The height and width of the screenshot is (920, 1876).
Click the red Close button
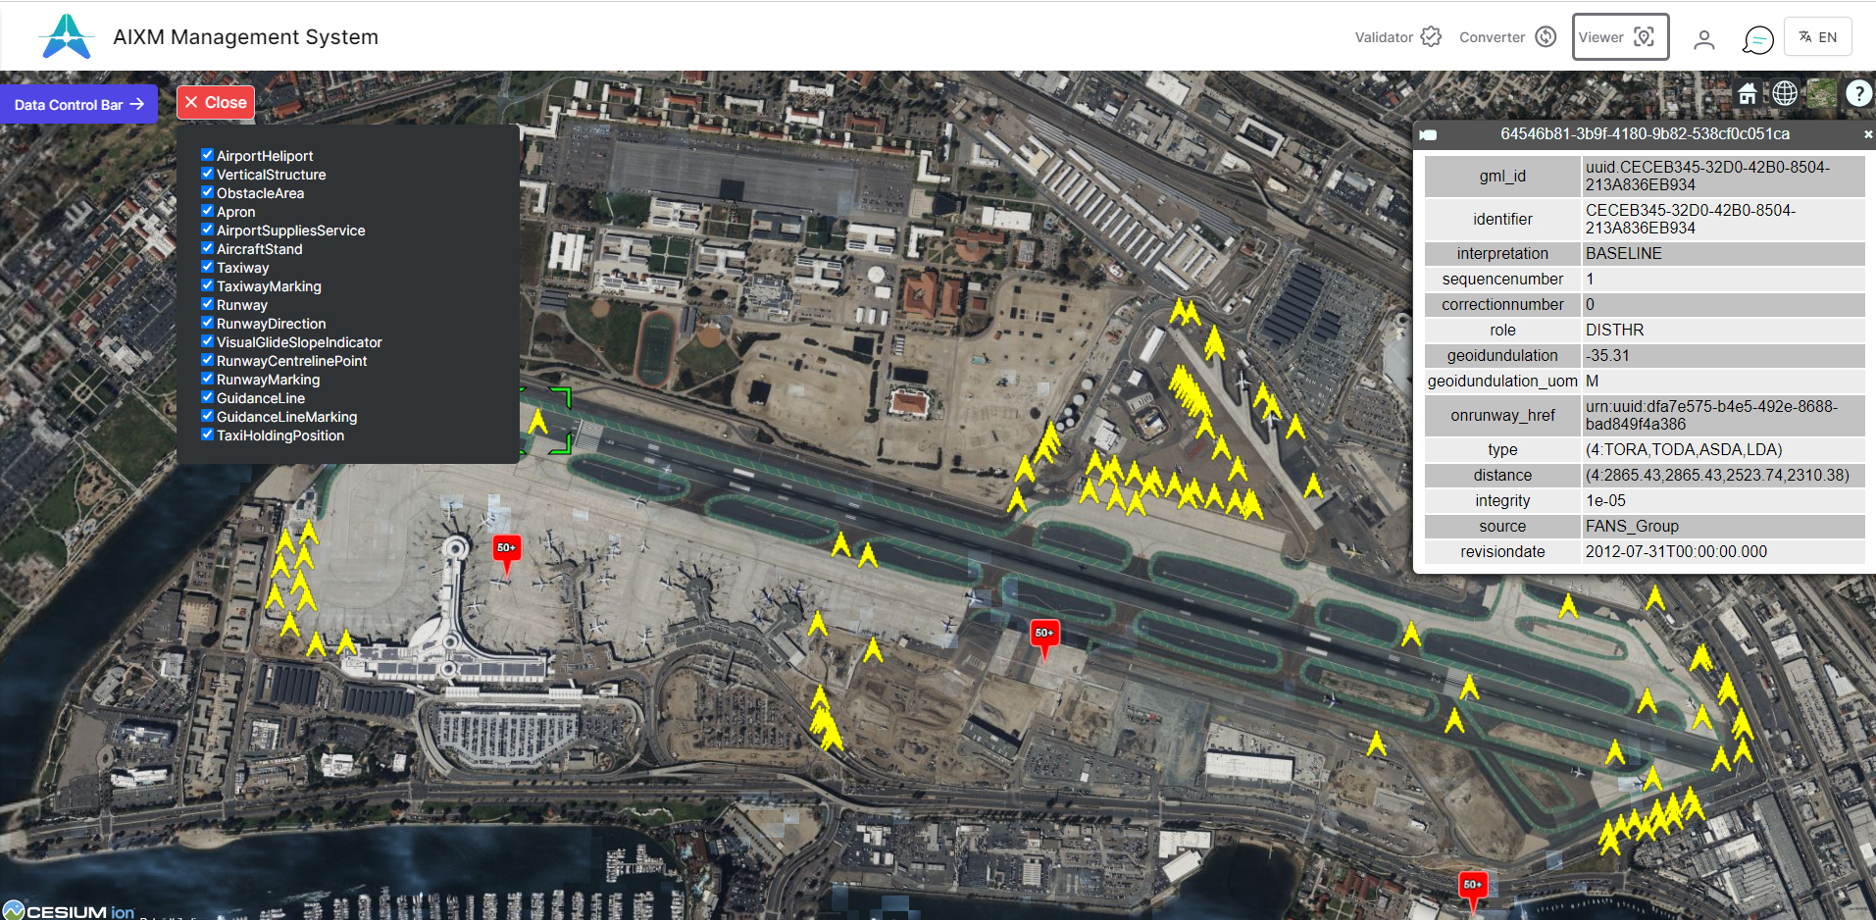(216, 102)
